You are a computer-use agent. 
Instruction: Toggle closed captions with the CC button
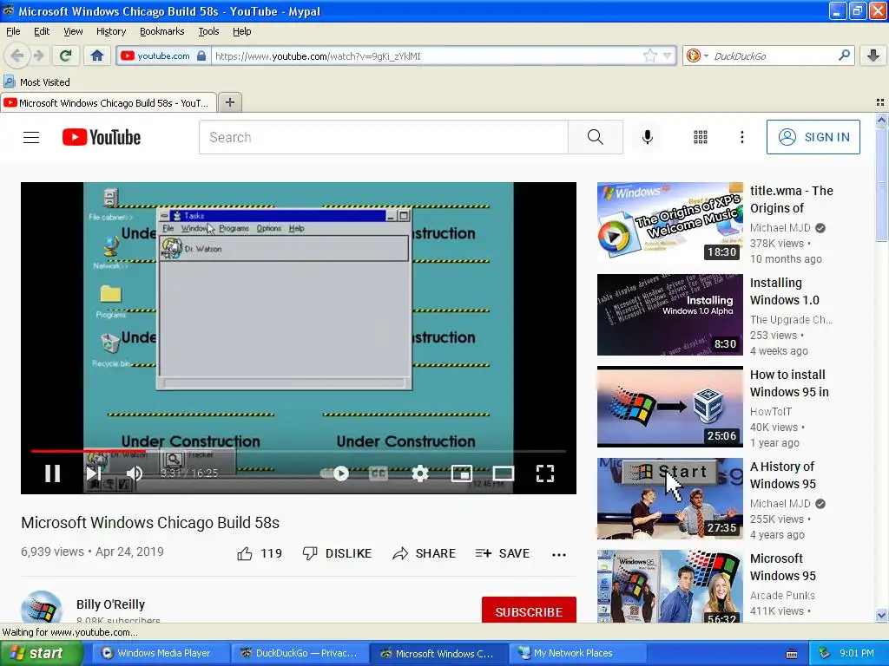(379, 473)
